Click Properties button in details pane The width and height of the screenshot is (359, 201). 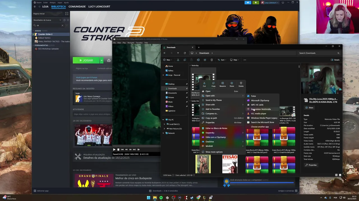[x=311, y=165]
